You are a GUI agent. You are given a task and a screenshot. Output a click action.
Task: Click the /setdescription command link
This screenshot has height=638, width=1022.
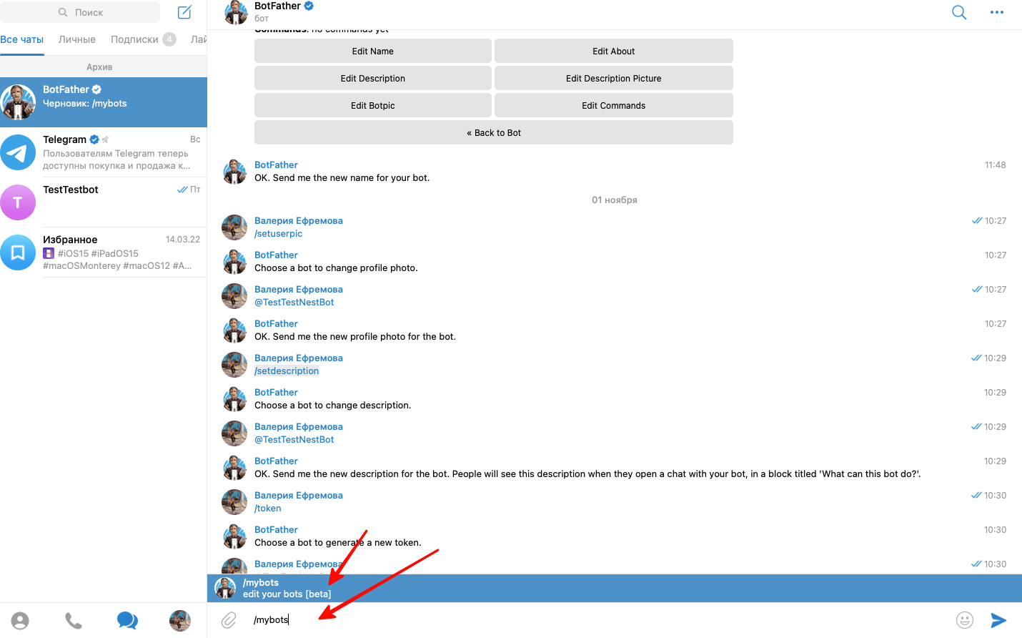click(x=287, y=371)
